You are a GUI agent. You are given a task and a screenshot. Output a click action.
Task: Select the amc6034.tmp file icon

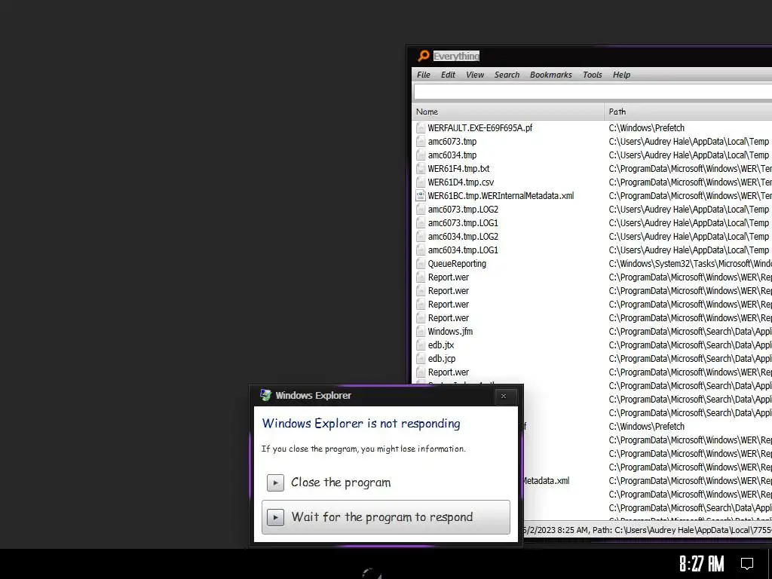(x=421, y=155)
